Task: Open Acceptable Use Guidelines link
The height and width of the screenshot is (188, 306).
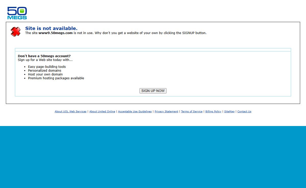Action: [135, 112]
